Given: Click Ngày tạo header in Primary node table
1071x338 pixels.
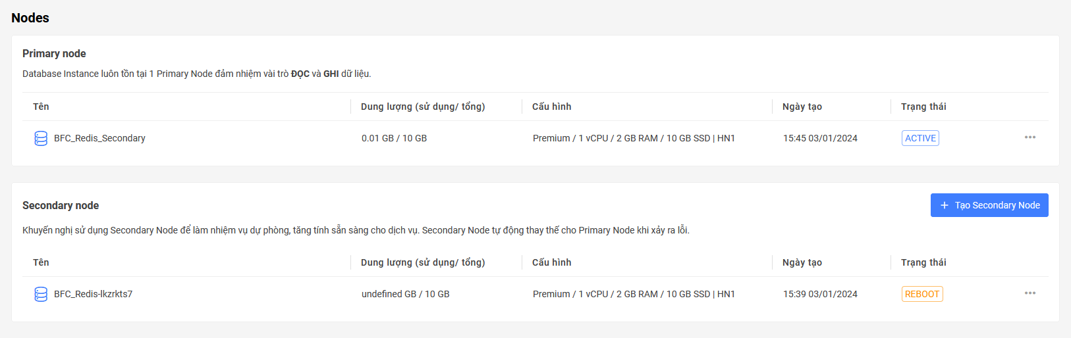Looking at the screenshot, I should (802, 107).
